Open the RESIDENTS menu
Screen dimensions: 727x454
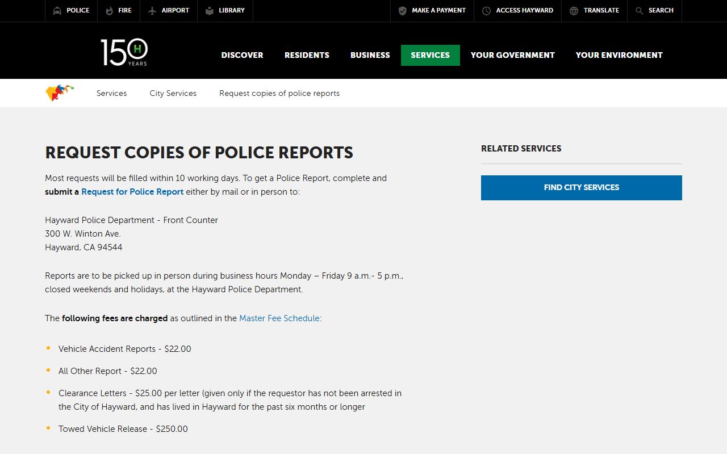tap(307, 55)
